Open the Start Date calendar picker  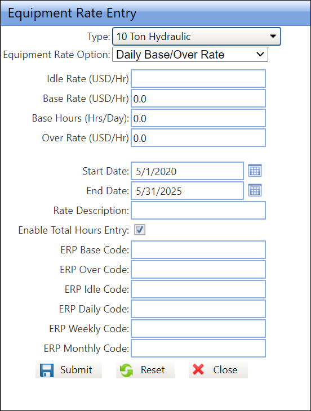(255, 171)
